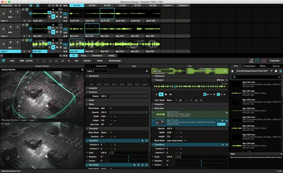Click the RECORD button
This screenshot has width=283, height=173.
pyautogui.click(x=274, y=61)
